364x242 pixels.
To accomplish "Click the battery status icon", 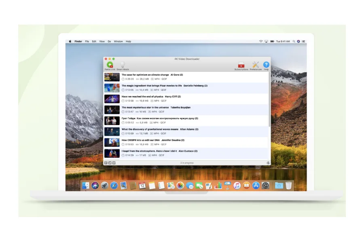I will [x=272, y=41].
